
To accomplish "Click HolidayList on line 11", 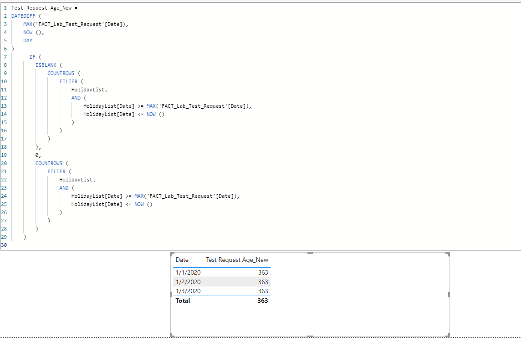I will click(88, 90).
